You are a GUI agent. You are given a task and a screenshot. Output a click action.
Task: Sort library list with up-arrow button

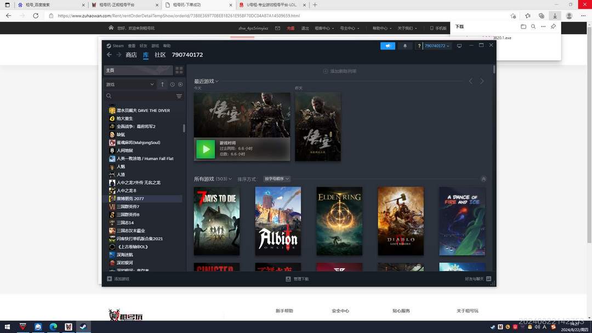coord(162,84)
